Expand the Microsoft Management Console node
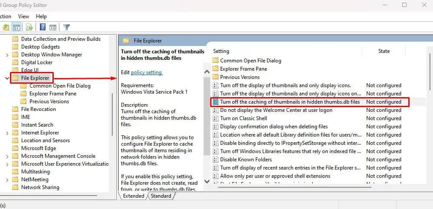 pos(7,156)
